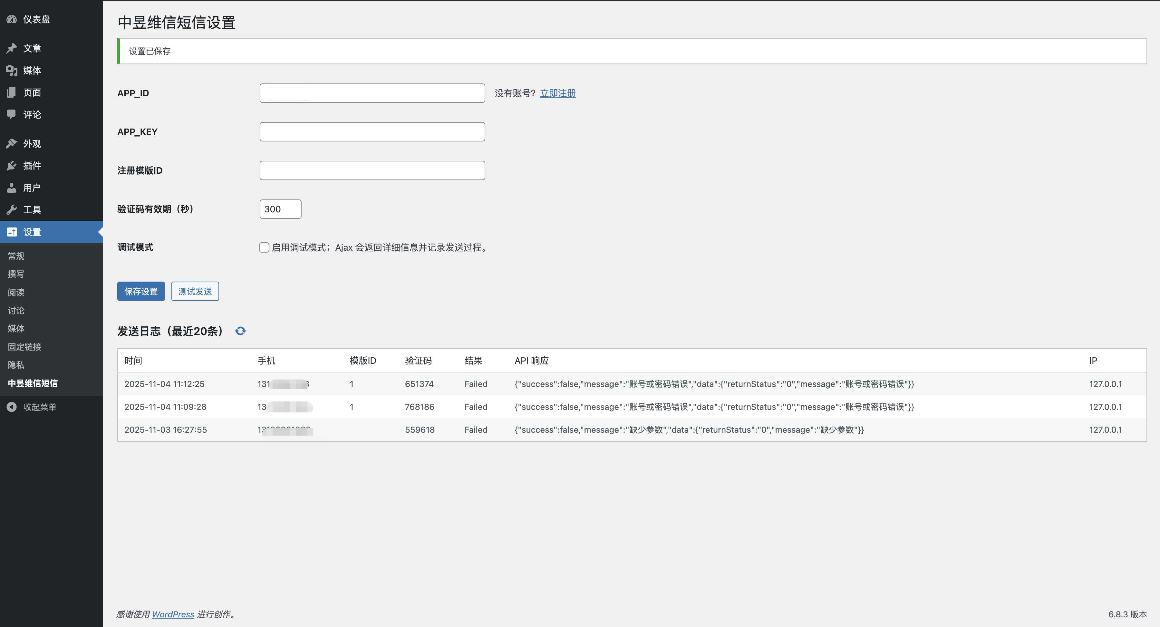This screenshot has height=627, width=1160.
Task: Click the Pages icon in sidebar
Action: pos(12,92)
